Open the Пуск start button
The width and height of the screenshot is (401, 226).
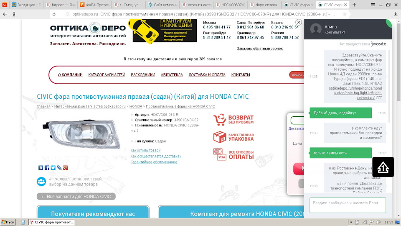(x=8, y=222)
